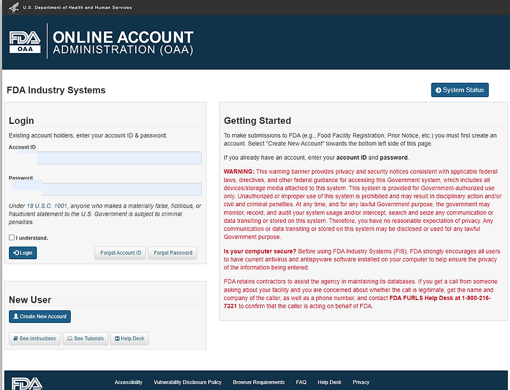This screenshot has width=510, height=390.
Task: Click the arrow icon on the Login button
Action: (16, 253)
